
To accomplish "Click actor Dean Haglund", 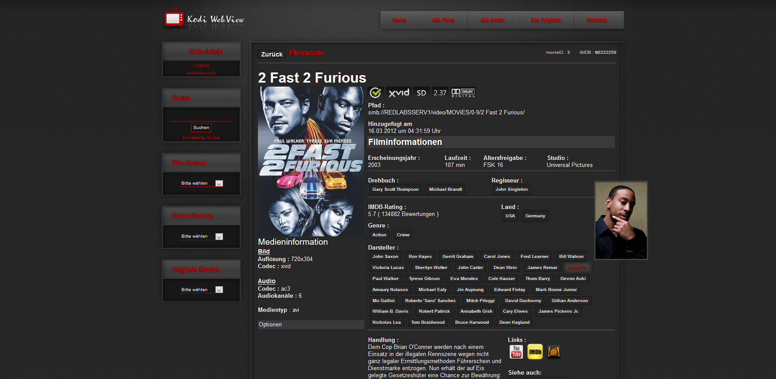I will tap(515, 322).
